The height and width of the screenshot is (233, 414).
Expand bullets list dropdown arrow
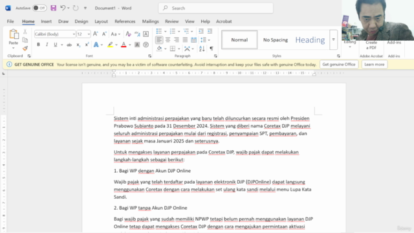point(166,32)
